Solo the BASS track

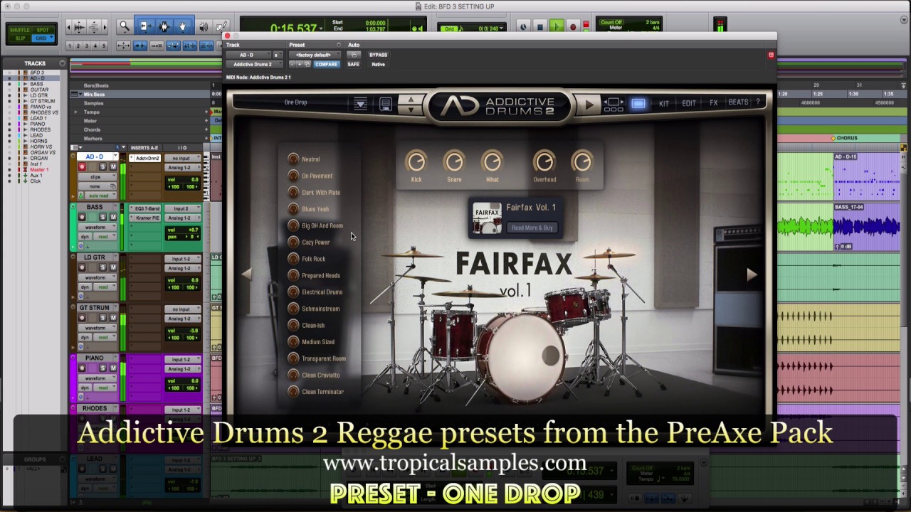pyautogui.click(x=102, y=217)
